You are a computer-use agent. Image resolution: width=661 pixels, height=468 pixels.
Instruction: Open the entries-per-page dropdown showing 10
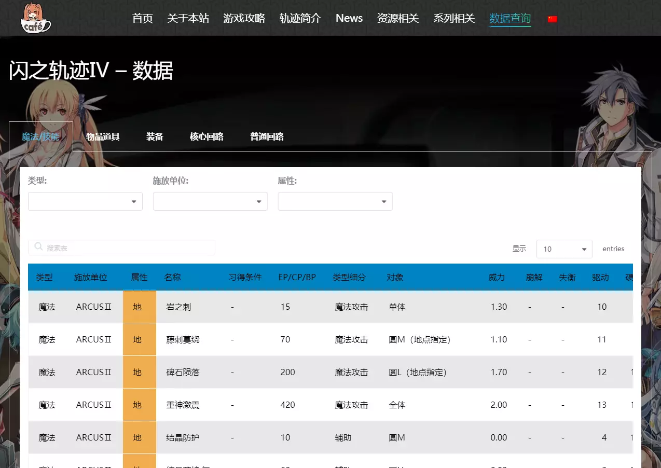coord(564,249)
